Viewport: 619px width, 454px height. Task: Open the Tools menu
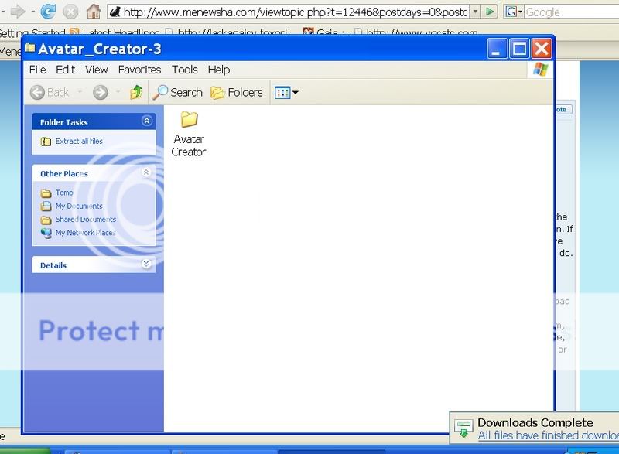184,70
